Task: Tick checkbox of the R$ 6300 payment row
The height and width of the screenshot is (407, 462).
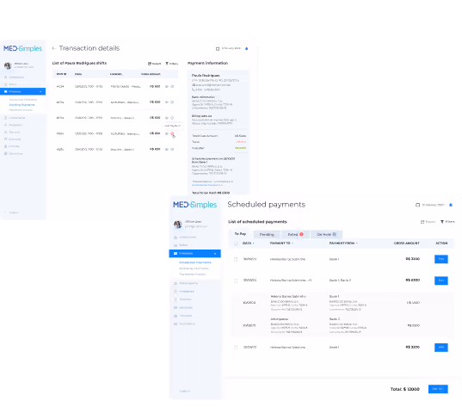Action: [236, 281]
